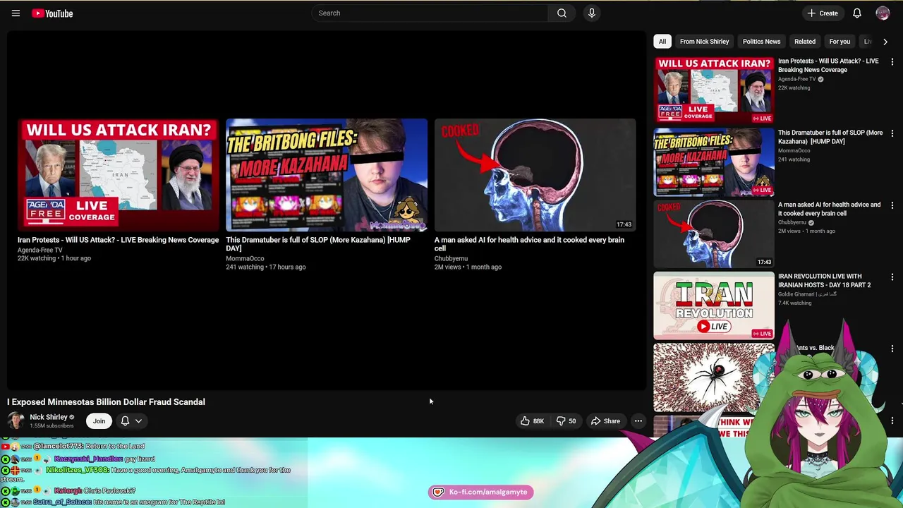Open Britbong Files endscreen thumbnail
The width and height of the screenshot is (903, 508).
tap(327, 175)
